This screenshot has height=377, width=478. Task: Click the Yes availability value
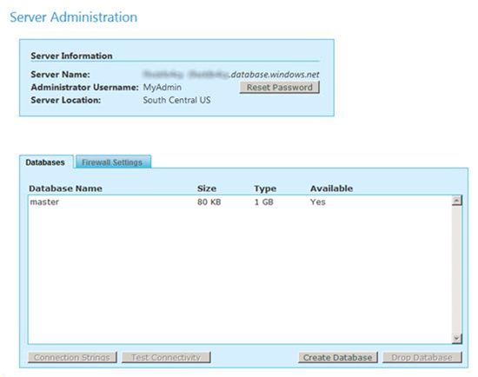[317, 202]
